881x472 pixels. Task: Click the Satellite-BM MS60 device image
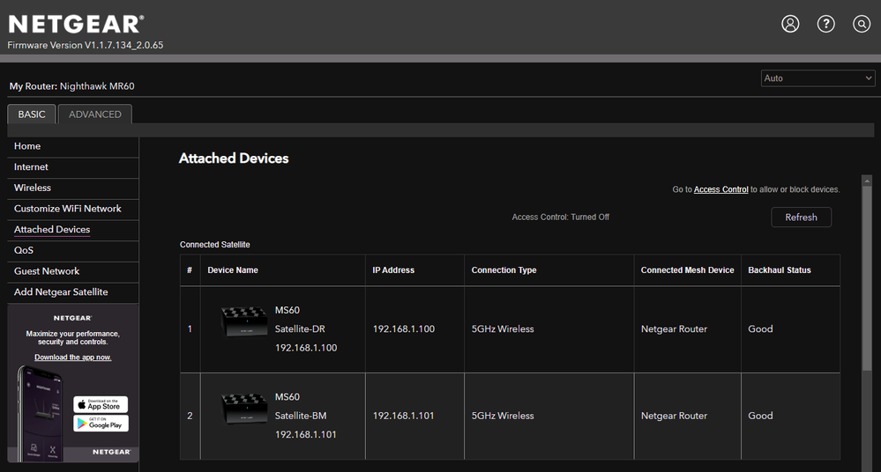(243, 408)
